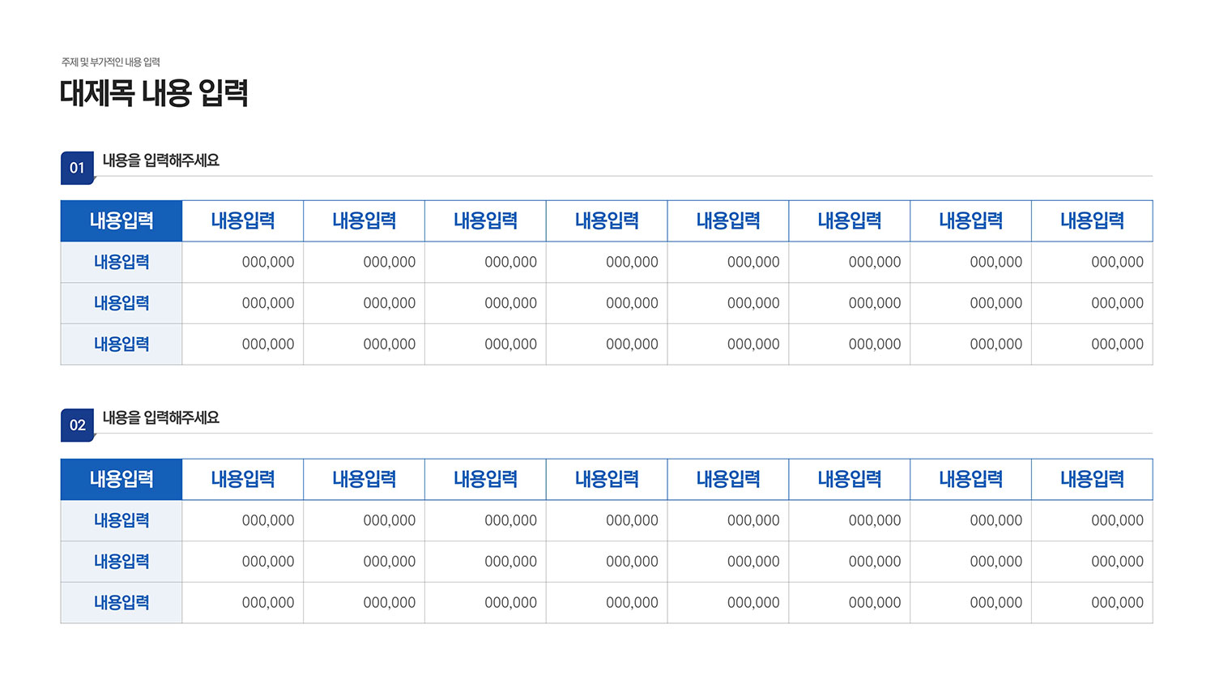Click the blue "01" number badge
The height and width of the screenshot is (684, 1215).
click(x=77, y=168)
